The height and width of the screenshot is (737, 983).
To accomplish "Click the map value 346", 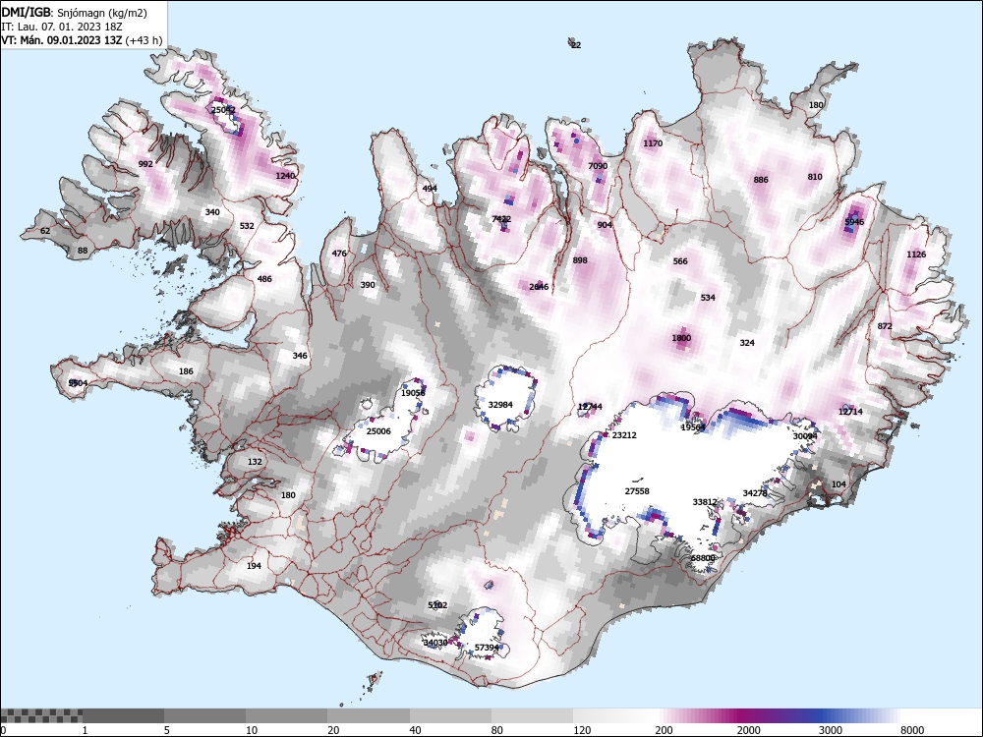I will click(x=300, y=356).
